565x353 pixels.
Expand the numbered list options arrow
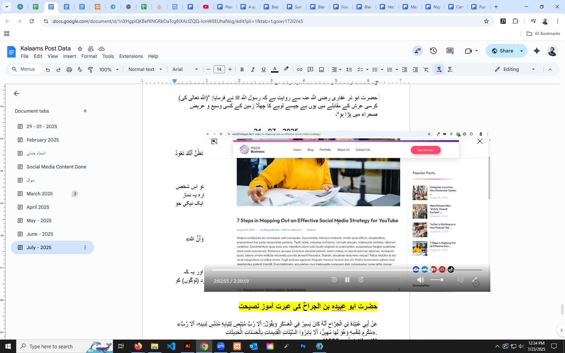pyautogui.click(x=397, y=70)
